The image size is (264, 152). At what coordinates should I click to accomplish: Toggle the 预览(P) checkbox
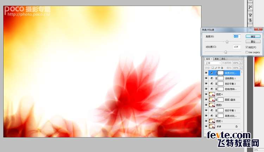247,47
